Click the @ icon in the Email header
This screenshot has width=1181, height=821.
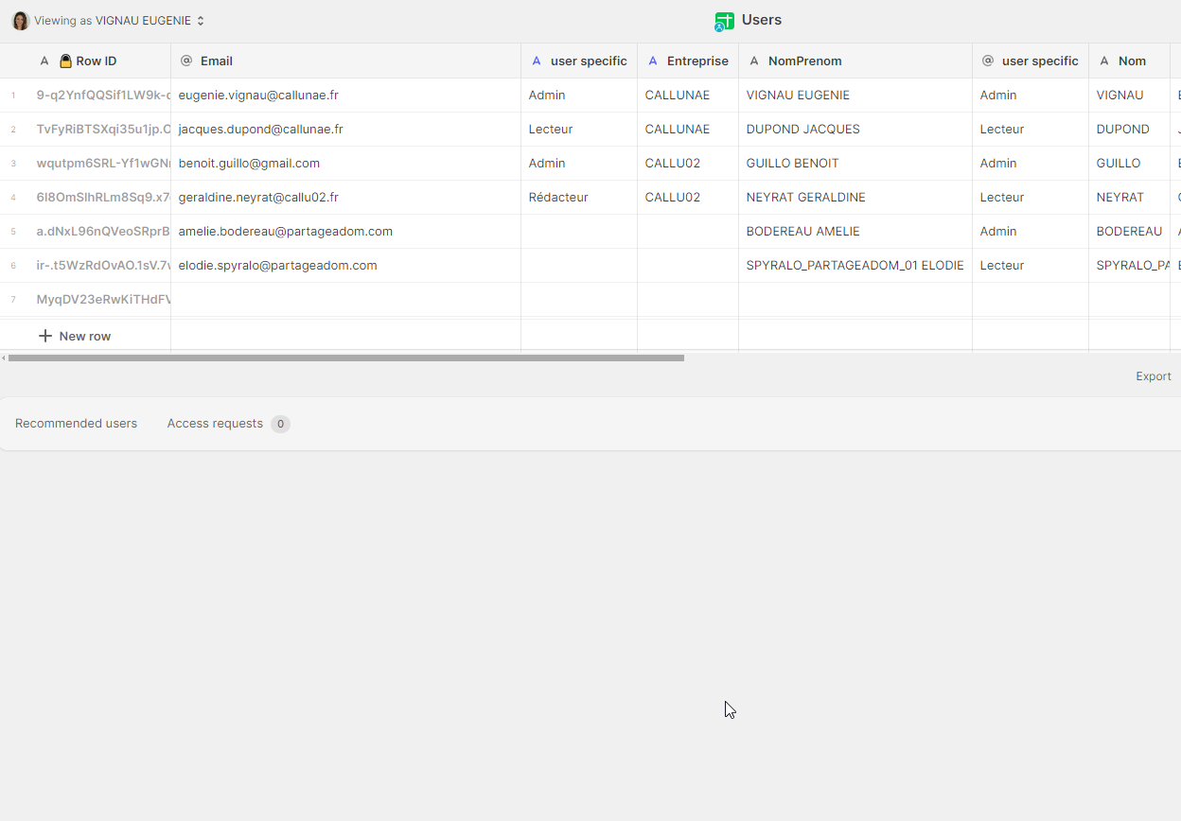point(186,61)
